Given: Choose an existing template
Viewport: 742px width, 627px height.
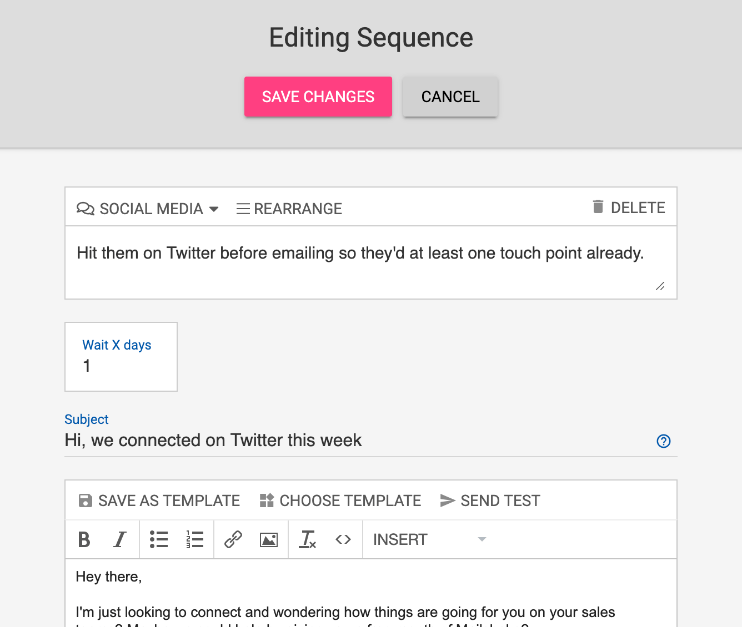Looking at the screenshot, I should click(340, 500).
